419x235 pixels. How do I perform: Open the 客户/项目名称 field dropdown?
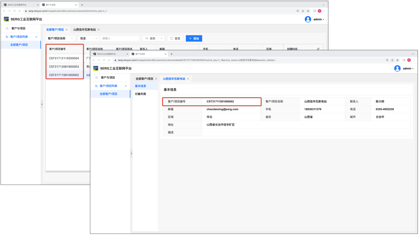click(60, 39)
